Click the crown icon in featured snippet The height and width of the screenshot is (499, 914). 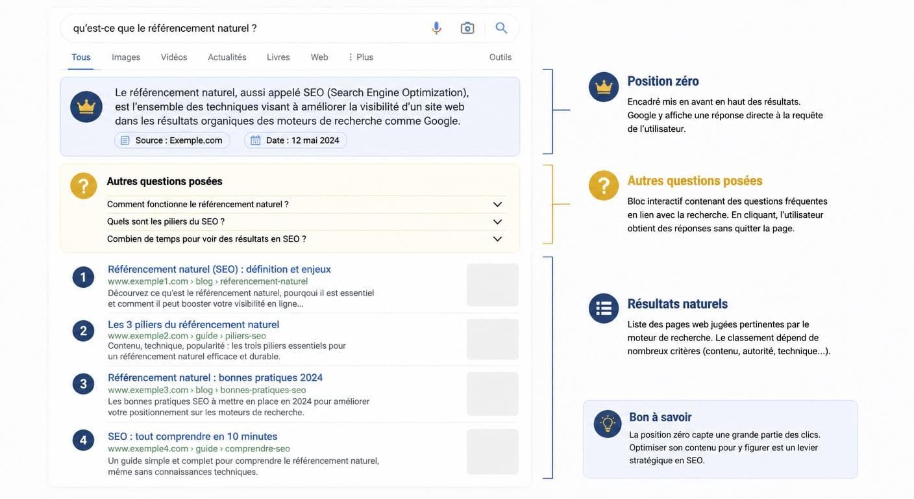[x=86, y=107]
